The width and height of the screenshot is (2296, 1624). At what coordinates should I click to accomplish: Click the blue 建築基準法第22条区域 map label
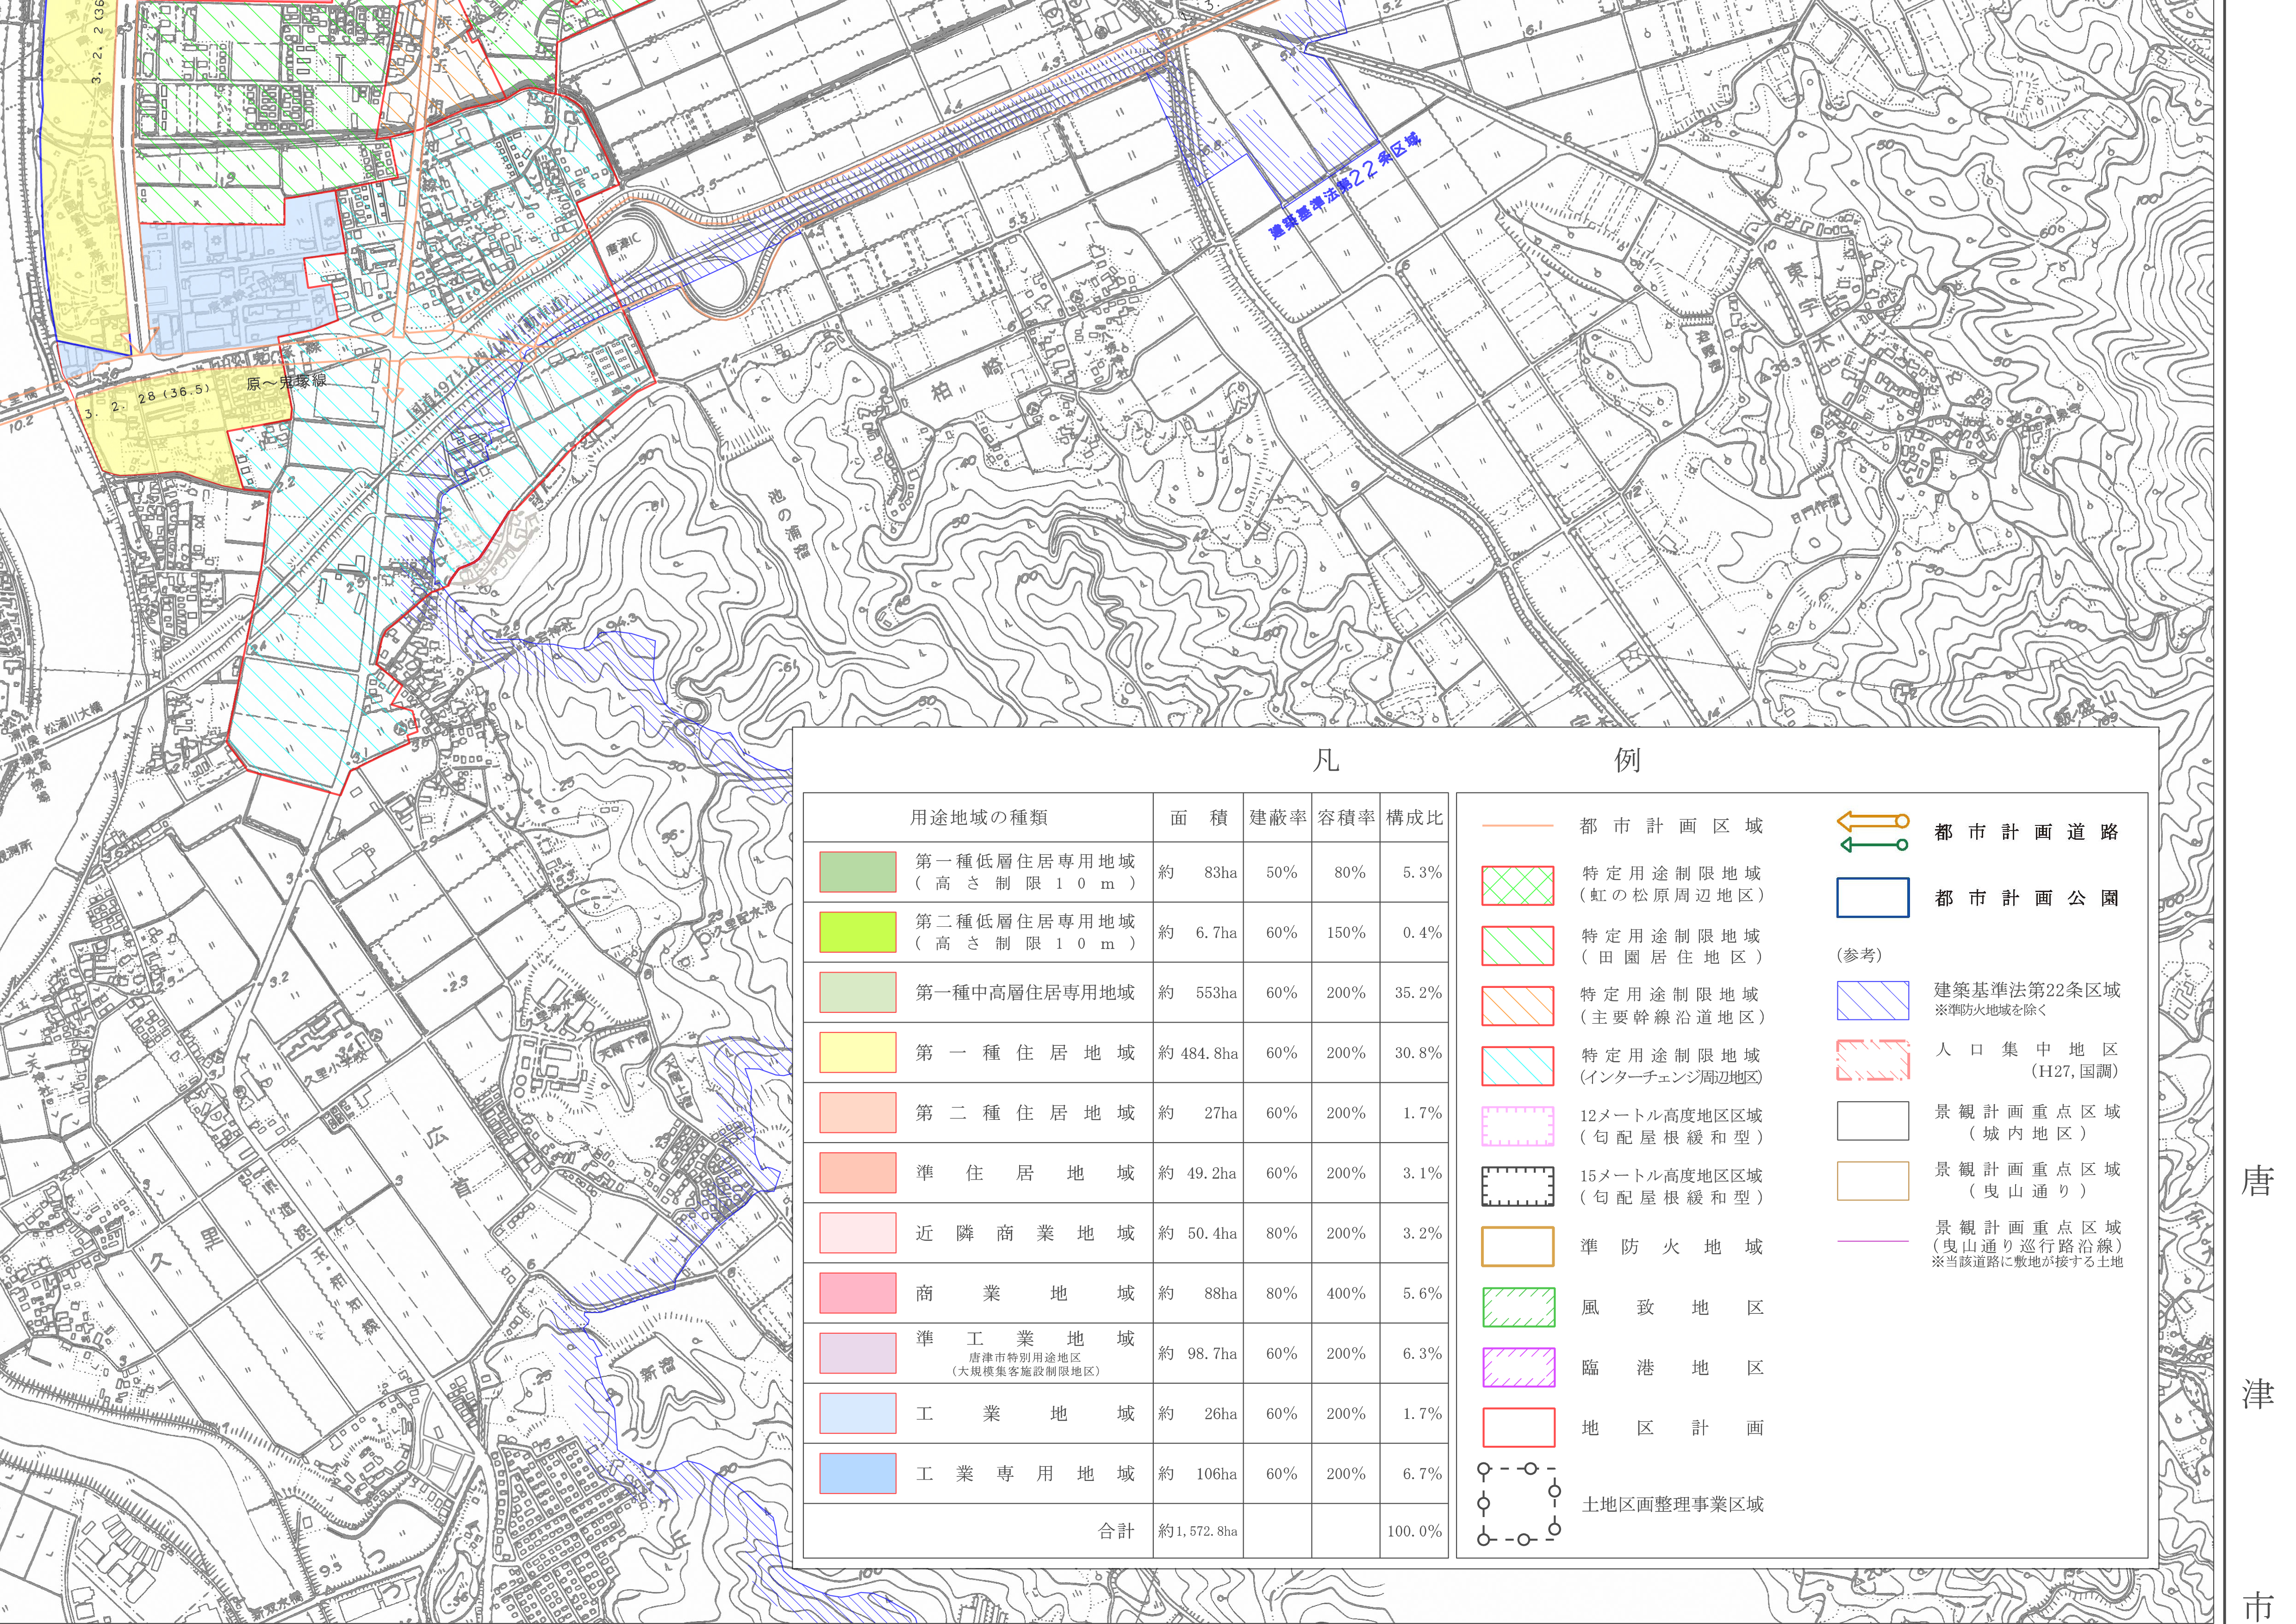1345,186
